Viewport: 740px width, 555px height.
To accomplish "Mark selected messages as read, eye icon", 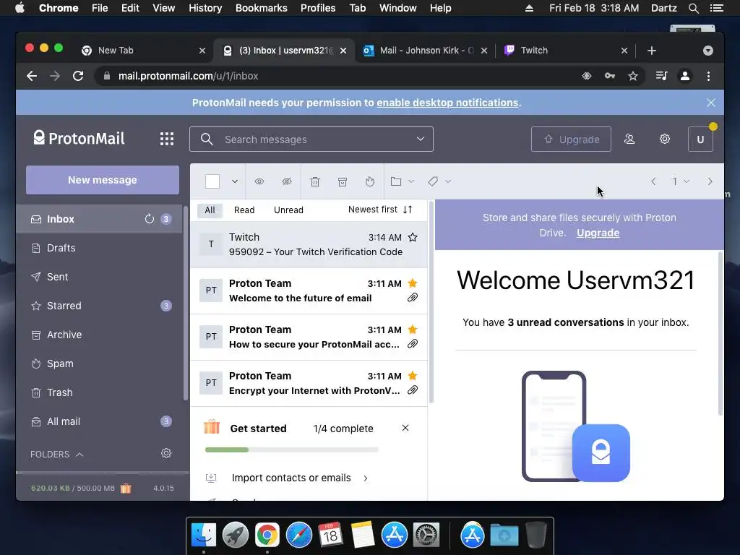I will tap(259, 181).
